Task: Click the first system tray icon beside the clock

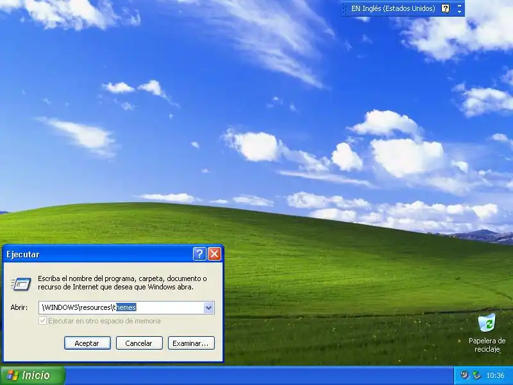Action: point(464,375)
